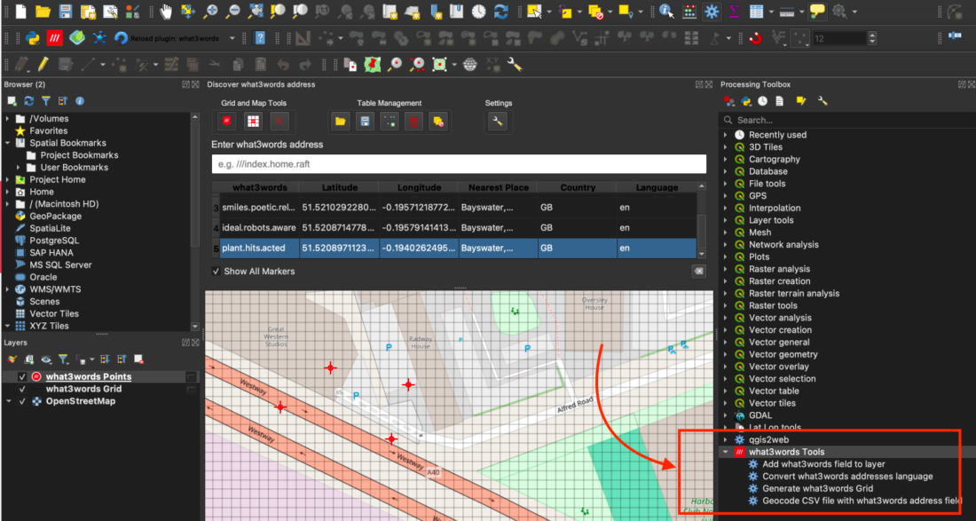
Task: Sort by the Latitude column header
Action: [339, 187]
